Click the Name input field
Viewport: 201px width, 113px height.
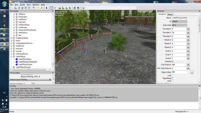[179, 18]
